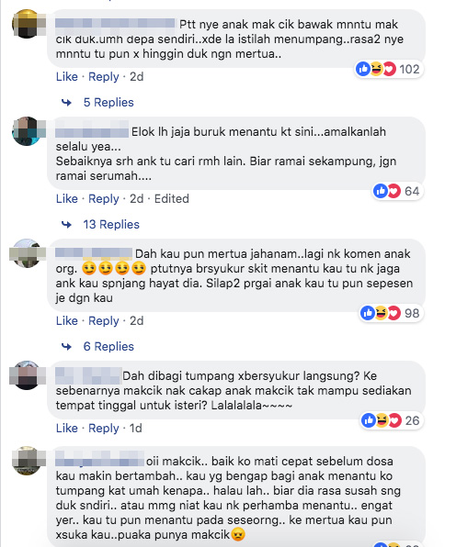The width and height of the screenshot is (456, 547).
Task: Open avatar of 'Elok lh jaja' commenter
Action: [27, 131]
